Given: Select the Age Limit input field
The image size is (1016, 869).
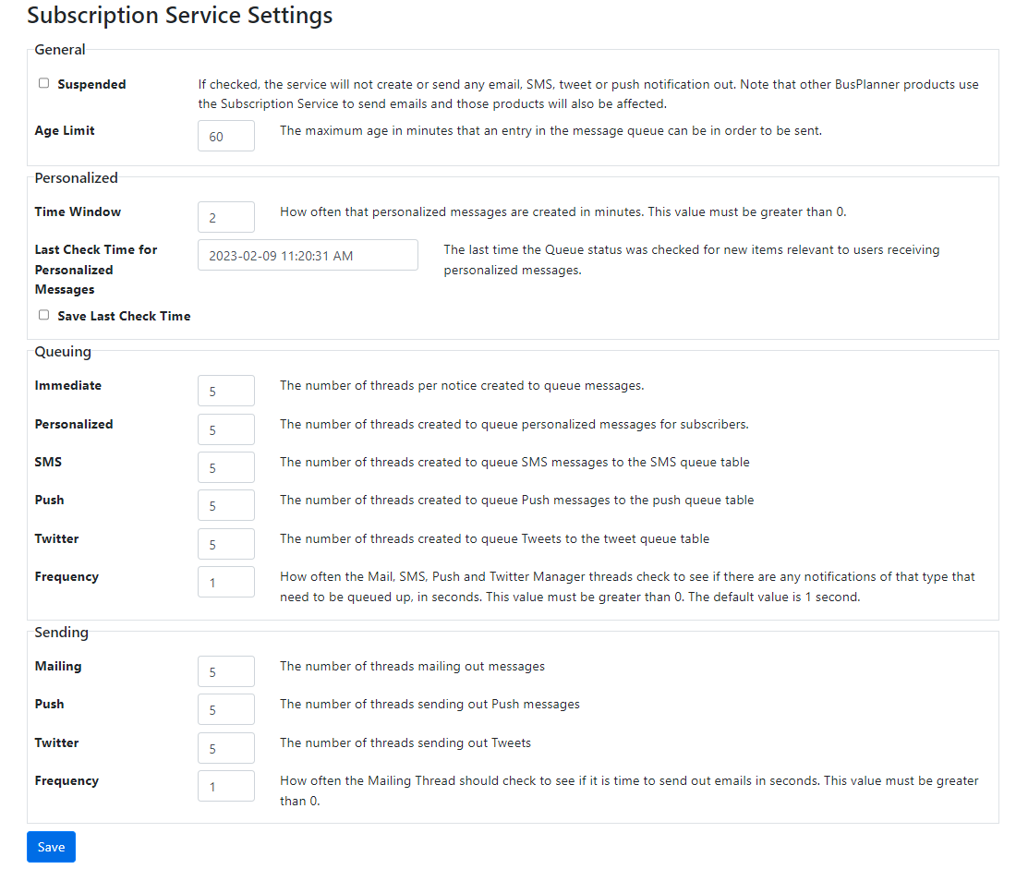Looking at the screenshot, I should point(225,135).
